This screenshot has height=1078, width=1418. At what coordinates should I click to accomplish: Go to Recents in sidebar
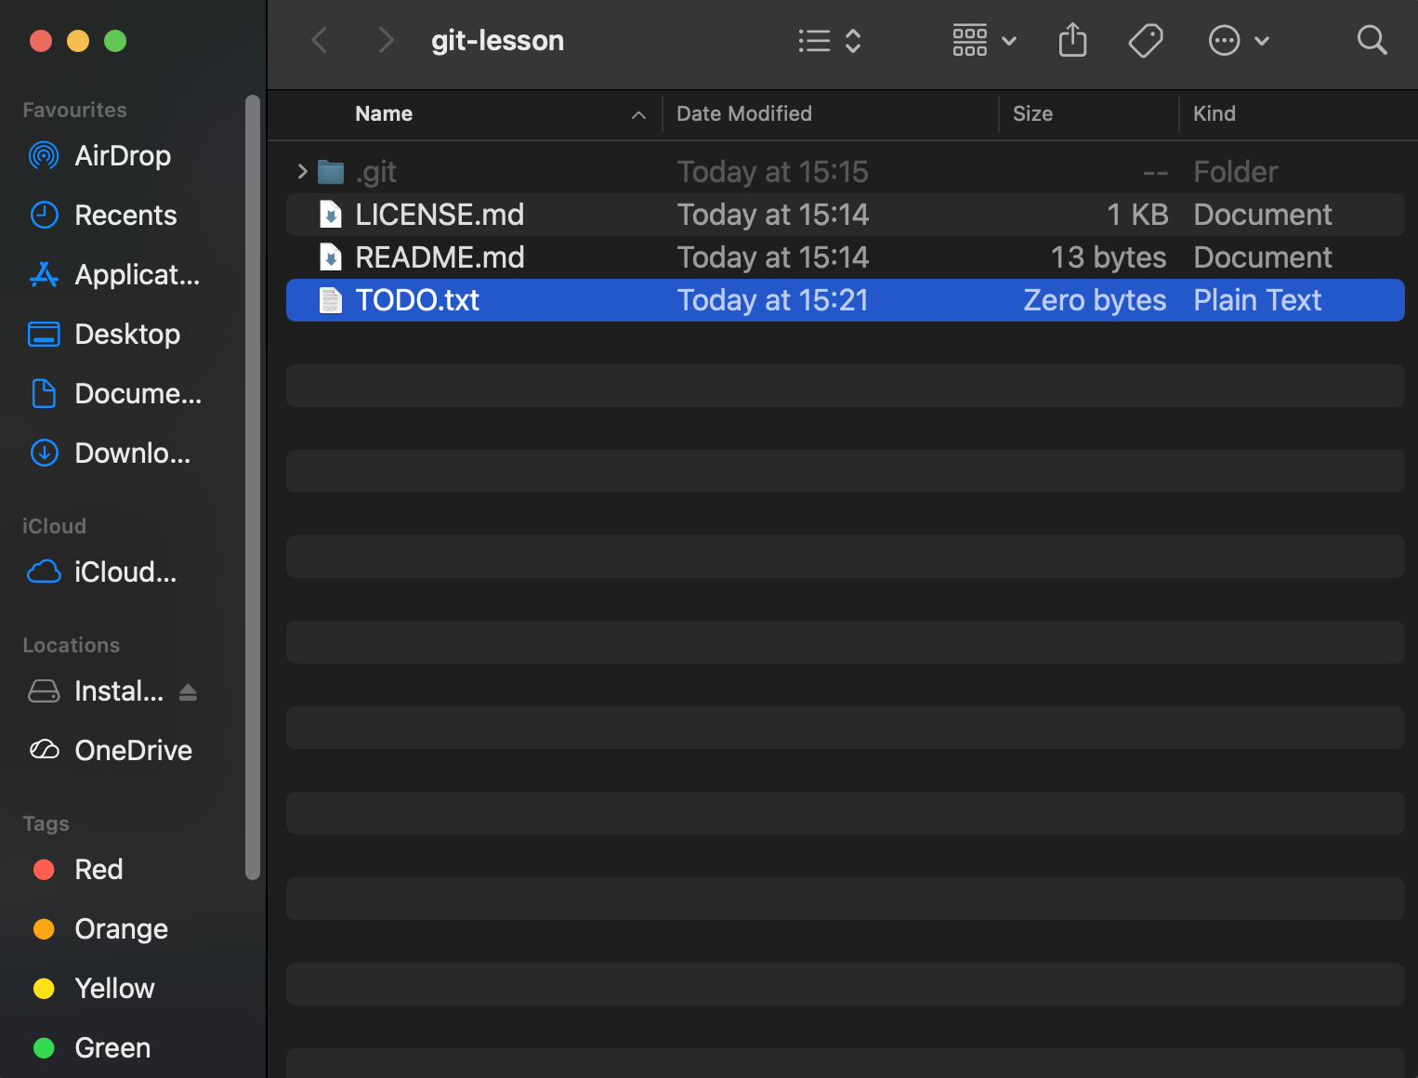click(x=125, y=216)
